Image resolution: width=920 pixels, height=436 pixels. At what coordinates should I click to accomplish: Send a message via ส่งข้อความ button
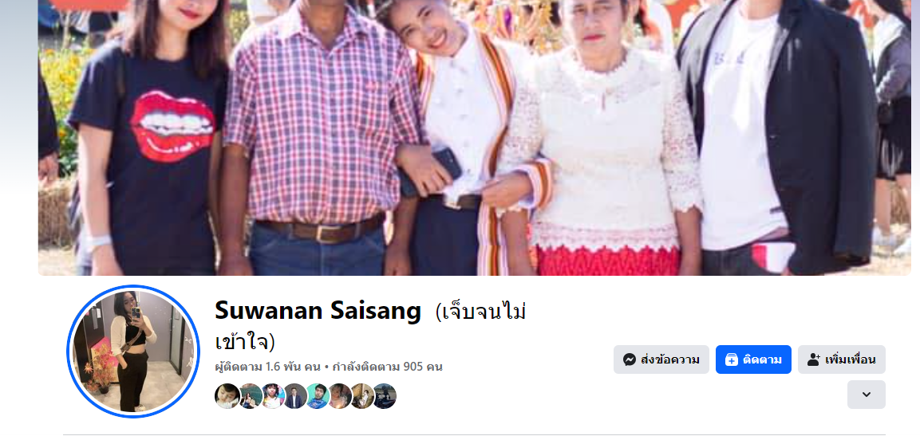click(661, 359)
